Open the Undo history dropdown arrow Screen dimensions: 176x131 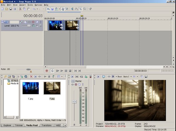(x=37, y=9)
